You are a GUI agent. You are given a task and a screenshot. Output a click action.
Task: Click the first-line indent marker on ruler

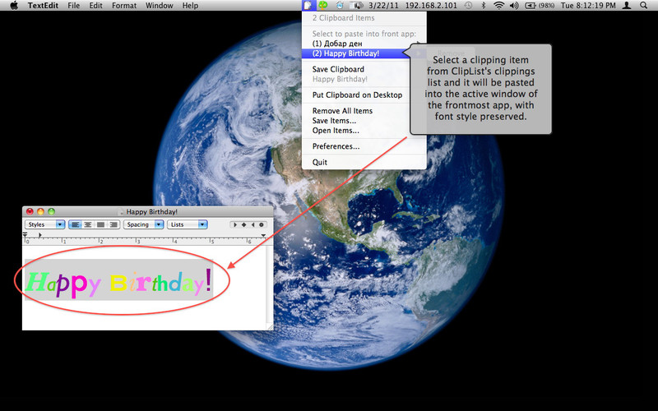(x=25, y=233)
